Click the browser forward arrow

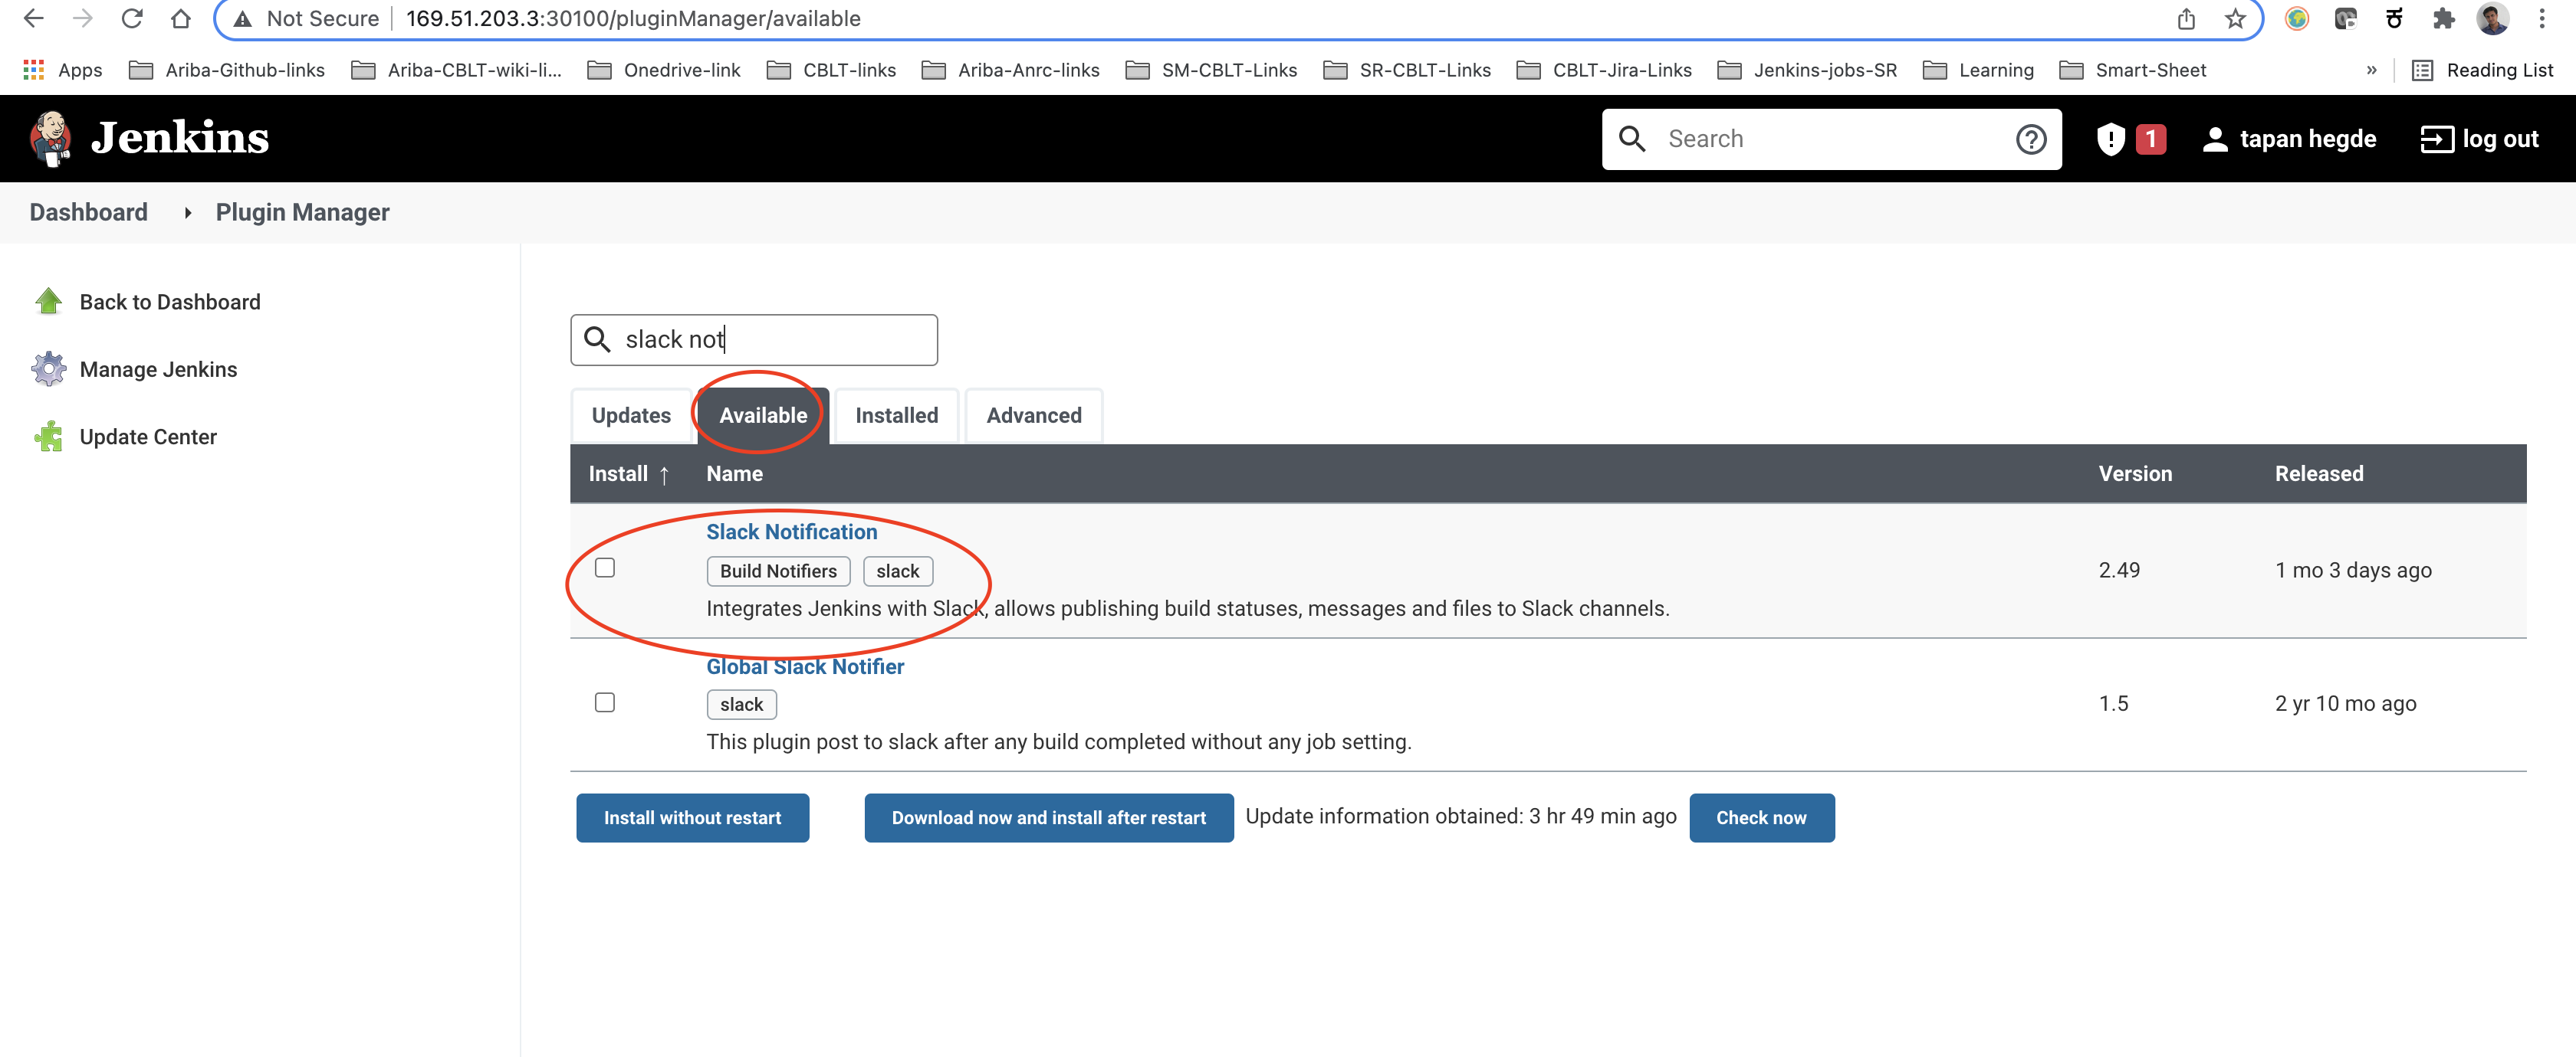(83, 18)
